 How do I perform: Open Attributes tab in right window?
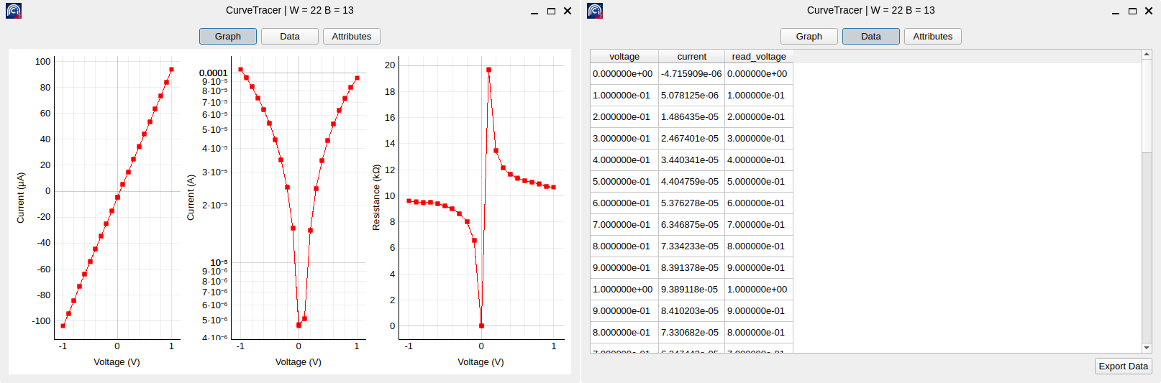933,37
